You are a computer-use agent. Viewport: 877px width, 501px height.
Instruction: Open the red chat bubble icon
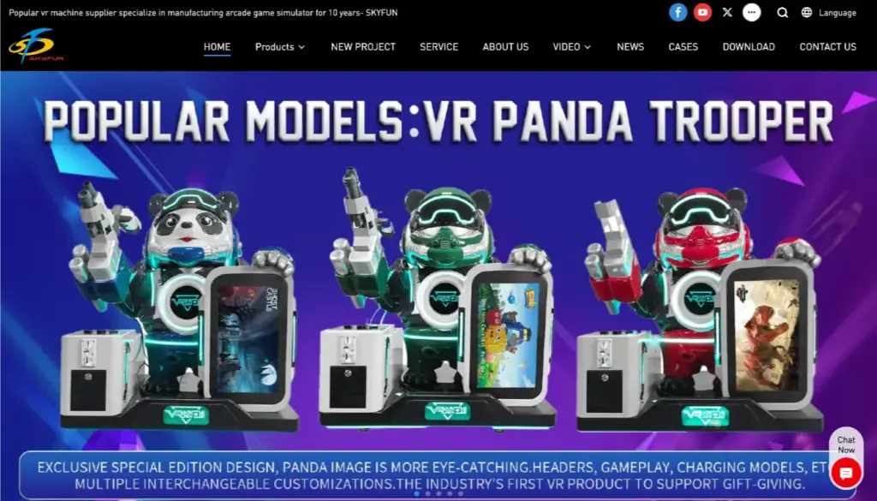click(845, 474)
